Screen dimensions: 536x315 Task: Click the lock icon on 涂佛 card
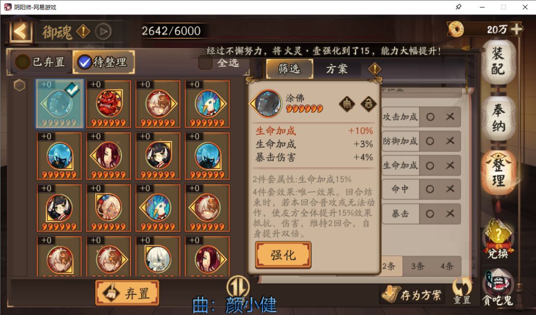(x=368, y=104)
